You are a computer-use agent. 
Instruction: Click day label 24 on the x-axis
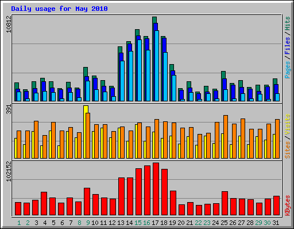[x=215, y=223]
